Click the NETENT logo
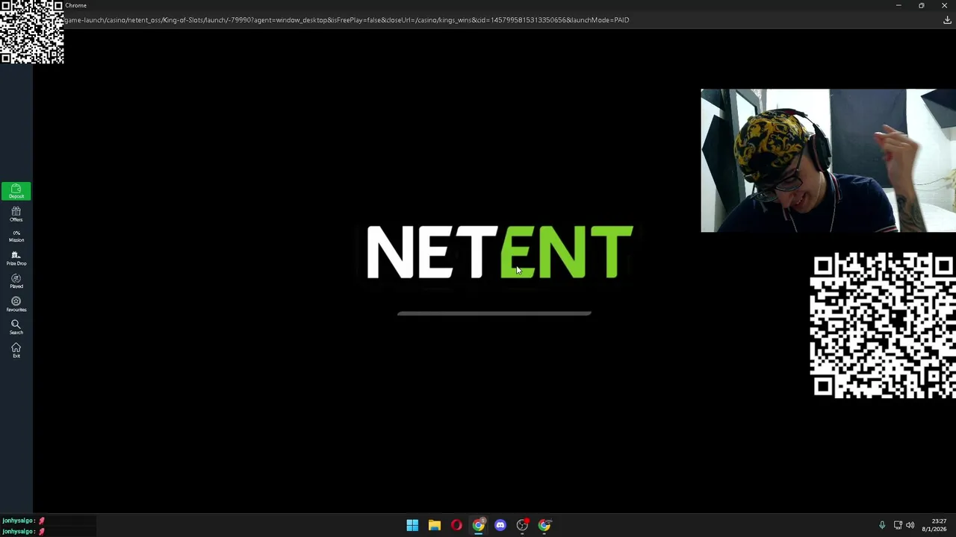The width and height of the screenshot is (956, 537). click(499, 252)
